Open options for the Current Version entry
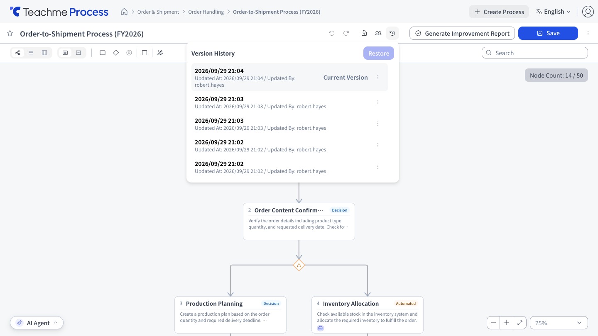598x336 pixels. pyautogui.click(x=378, y=77)
